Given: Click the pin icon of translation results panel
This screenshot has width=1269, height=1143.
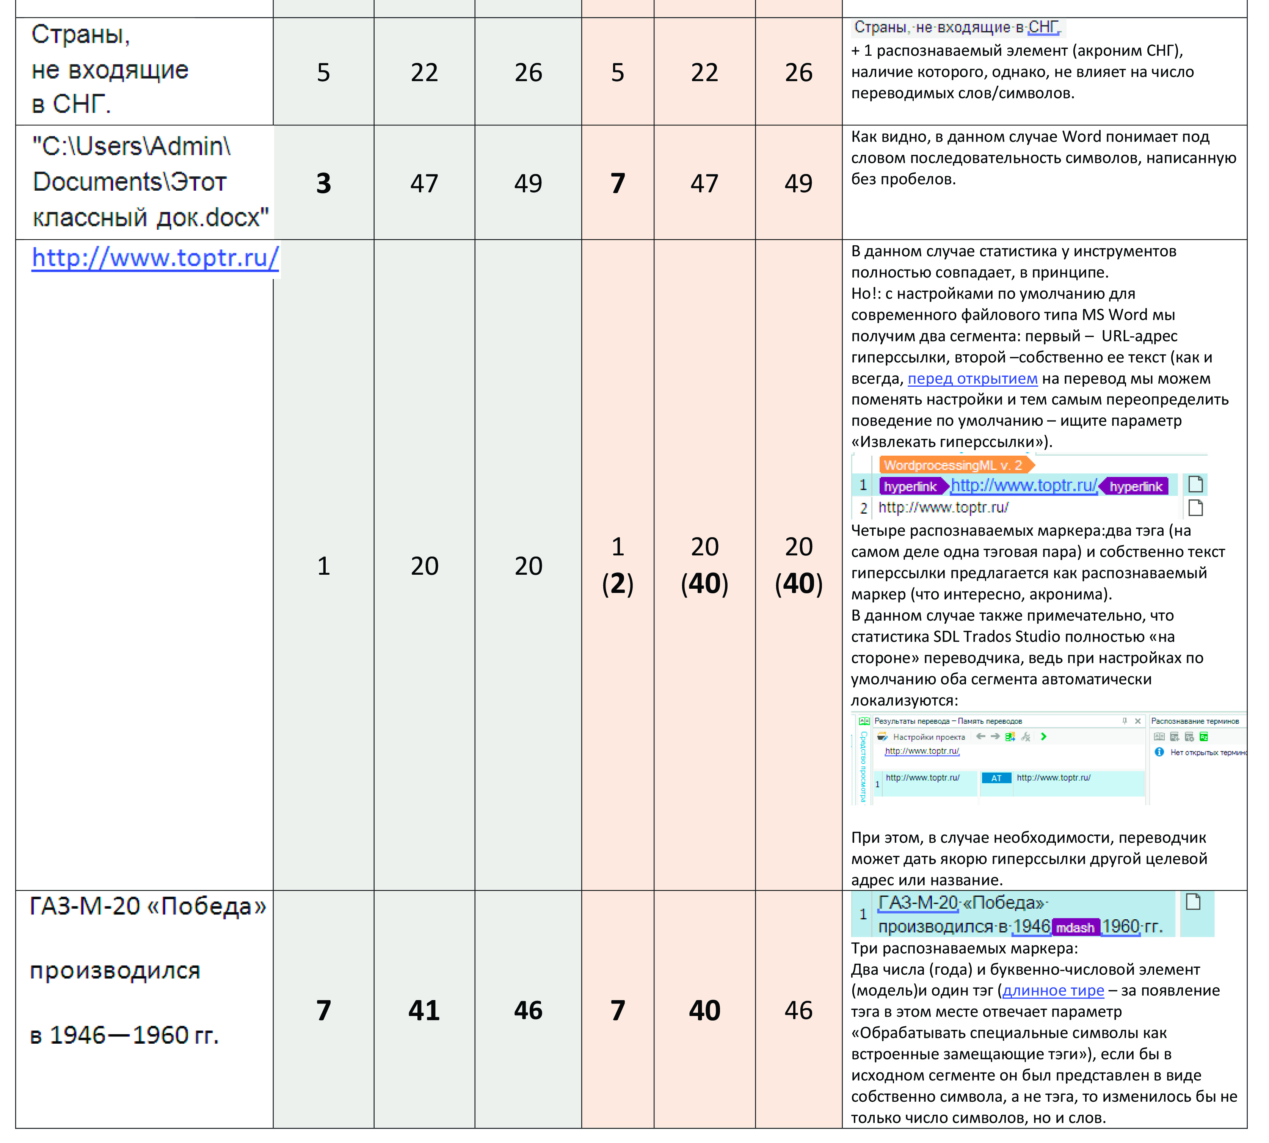Looking at the screenshot, I should (1125, 721).
